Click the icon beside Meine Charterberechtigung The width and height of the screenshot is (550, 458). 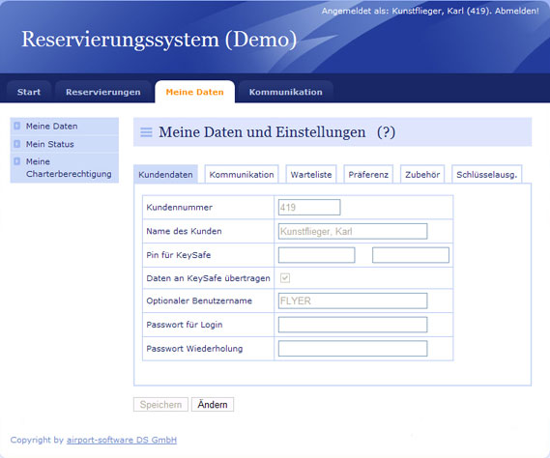[16, 161]
